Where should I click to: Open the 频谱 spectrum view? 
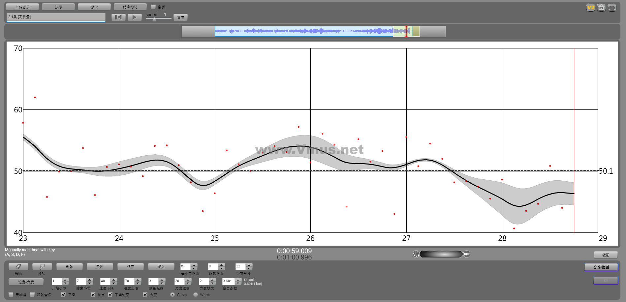click(94, 7)
